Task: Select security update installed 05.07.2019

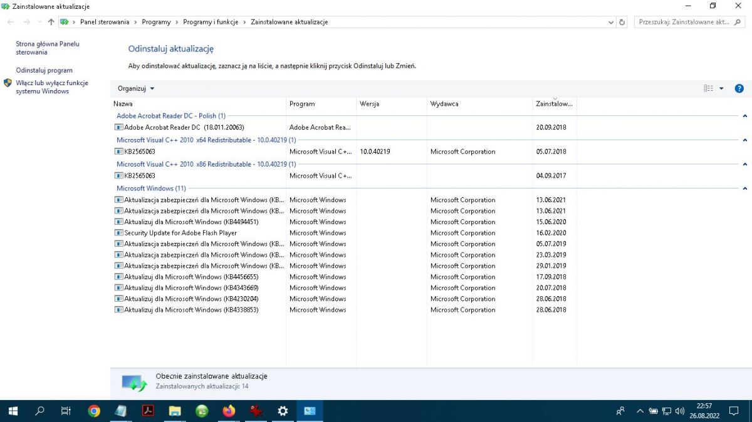Action: (x=343, y=244)
